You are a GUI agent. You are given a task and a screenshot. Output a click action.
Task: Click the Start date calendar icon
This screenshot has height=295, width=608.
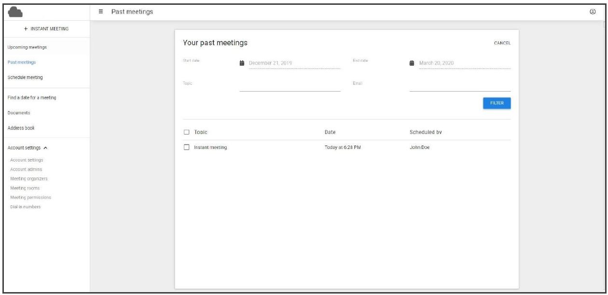(242, 63)
